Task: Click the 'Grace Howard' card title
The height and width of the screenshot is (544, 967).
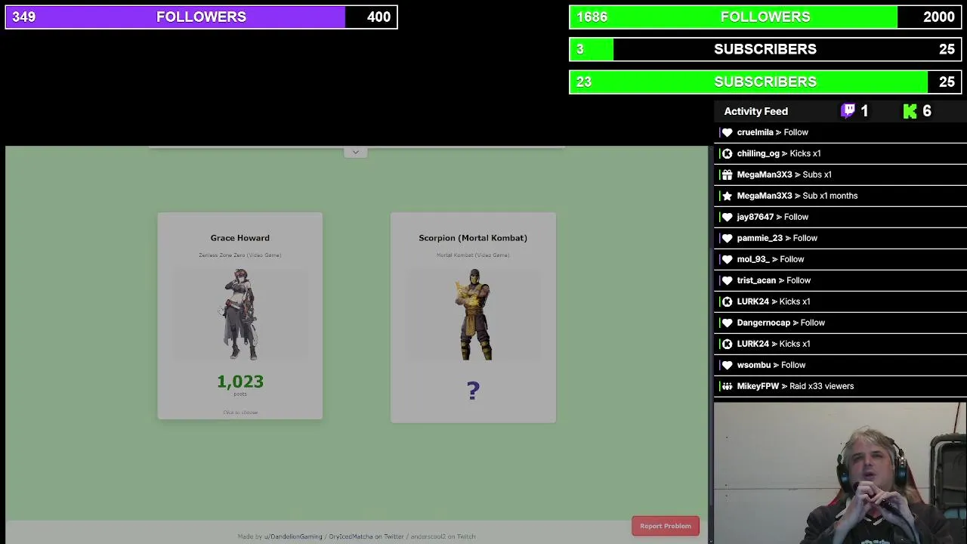Action: point(239,238)
